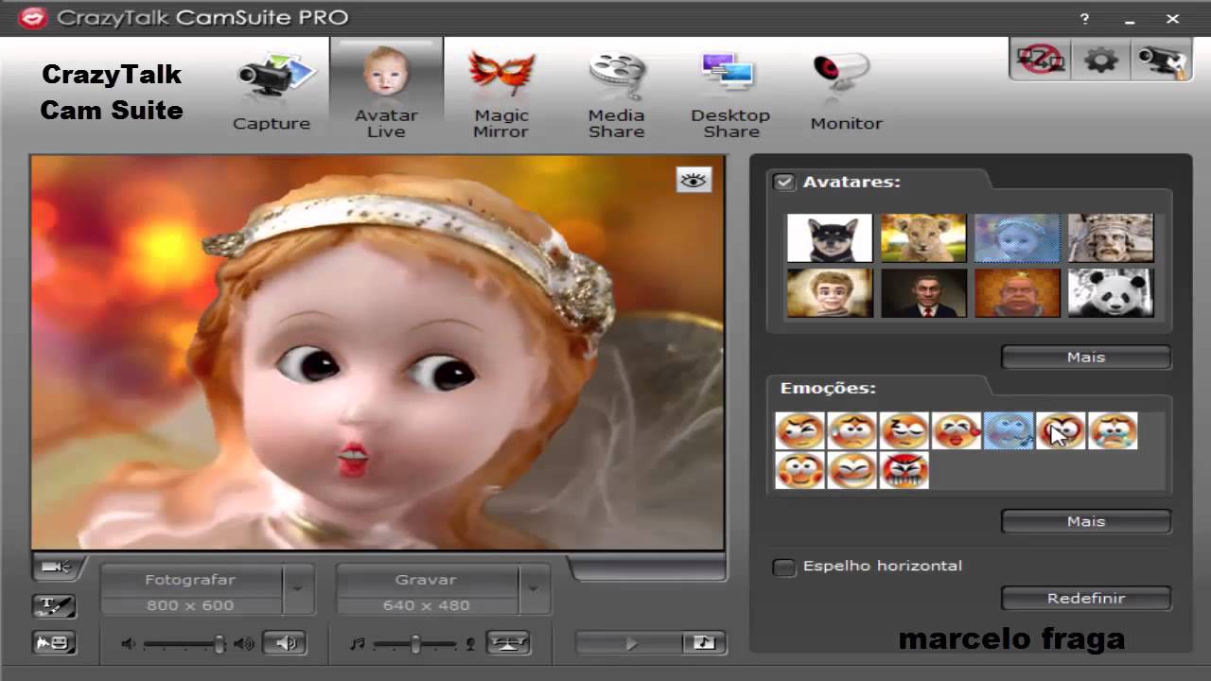The image size is (1211, 681).
Task: Apply the crying emotion
Action: point(1112,430)
